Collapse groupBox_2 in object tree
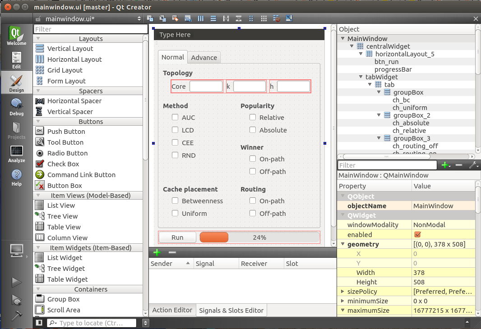Viewport: 481px width, 329px height. (x=379, y=115)
